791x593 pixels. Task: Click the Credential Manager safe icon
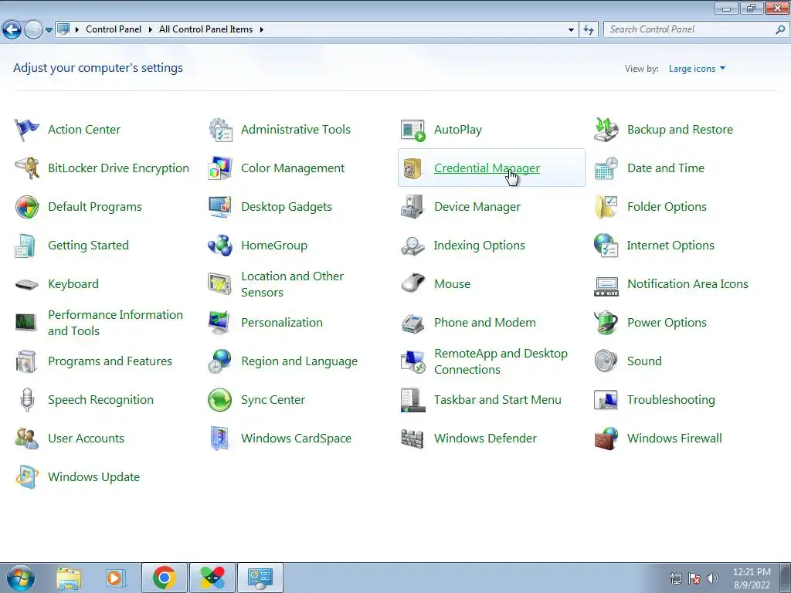[x=413, y=168]
